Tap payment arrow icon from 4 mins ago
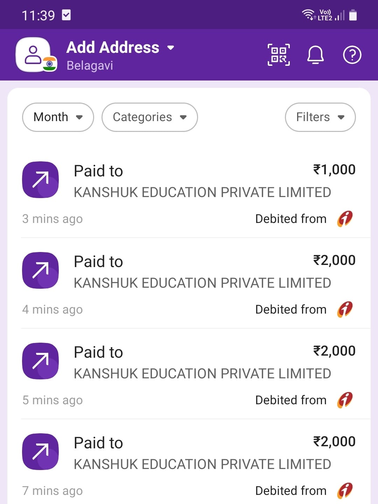This screenshot has width=378, height=504. [40, 271]
